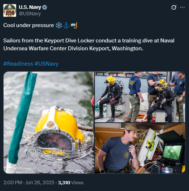The image size is (189, 191).
Task: Click the "Cool under pressure" text line
Action: tap(29, 25)
